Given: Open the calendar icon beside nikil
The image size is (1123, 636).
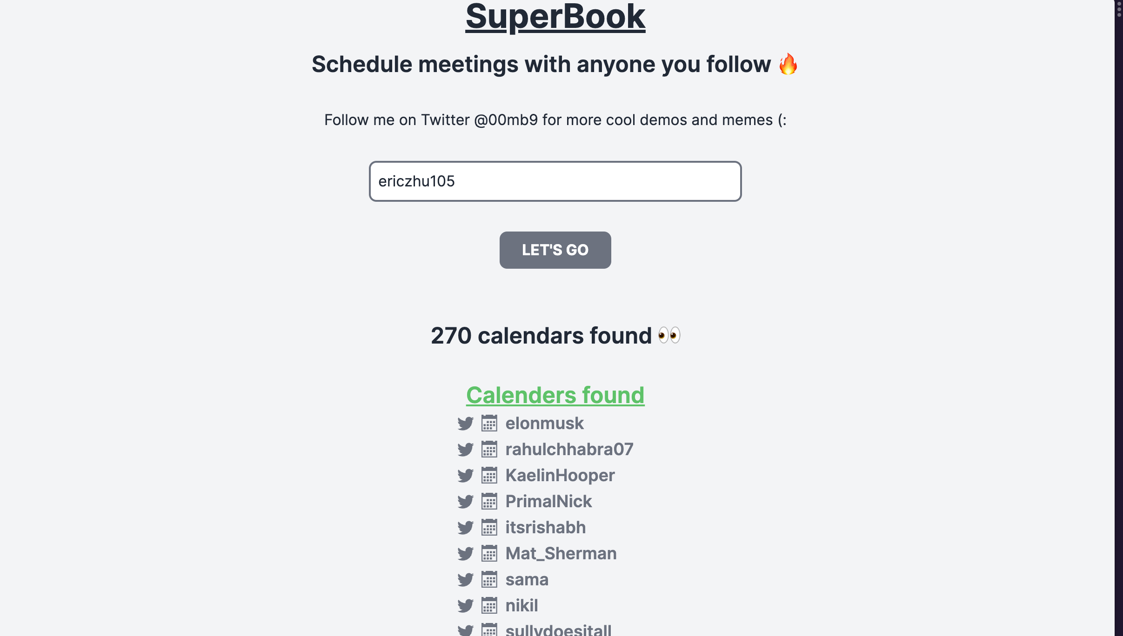Looking at the screenshot, I should (488, 606).
